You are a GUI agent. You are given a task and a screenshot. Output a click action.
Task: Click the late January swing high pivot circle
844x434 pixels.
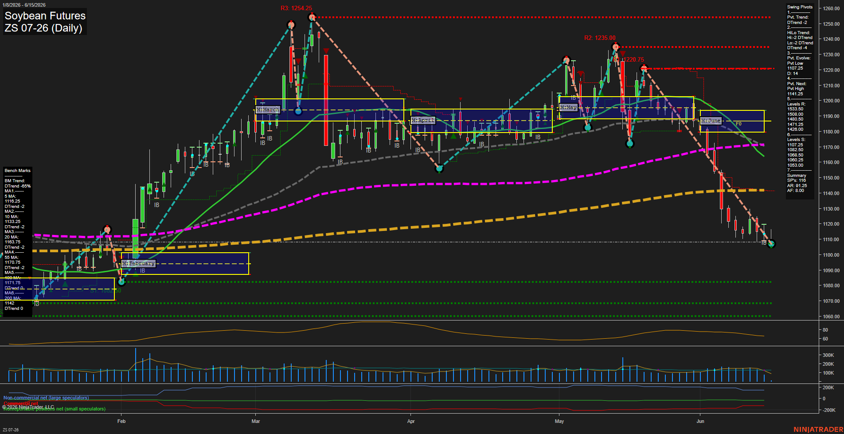(x=107, y=230)
